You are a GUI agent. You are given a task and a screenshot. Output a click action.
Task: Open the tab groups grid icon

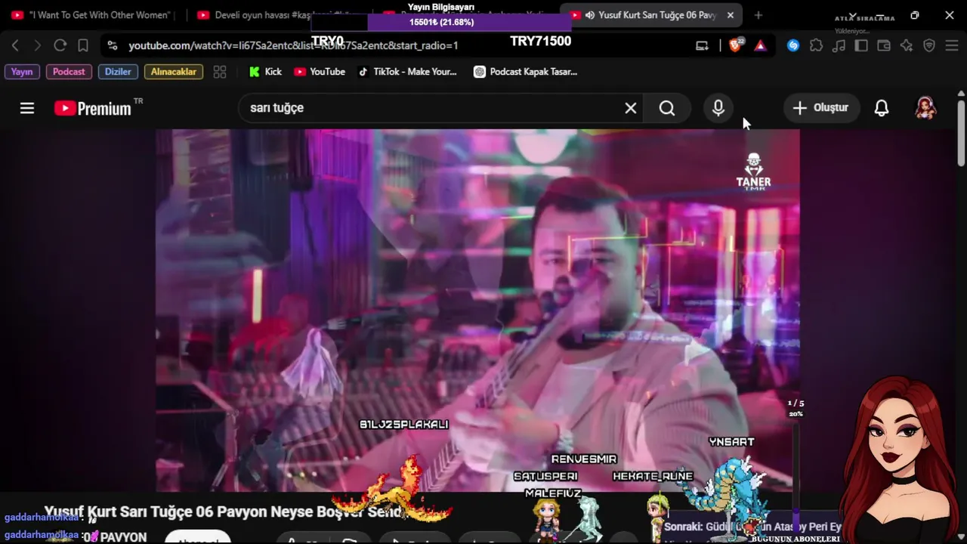tap(220, 72)
